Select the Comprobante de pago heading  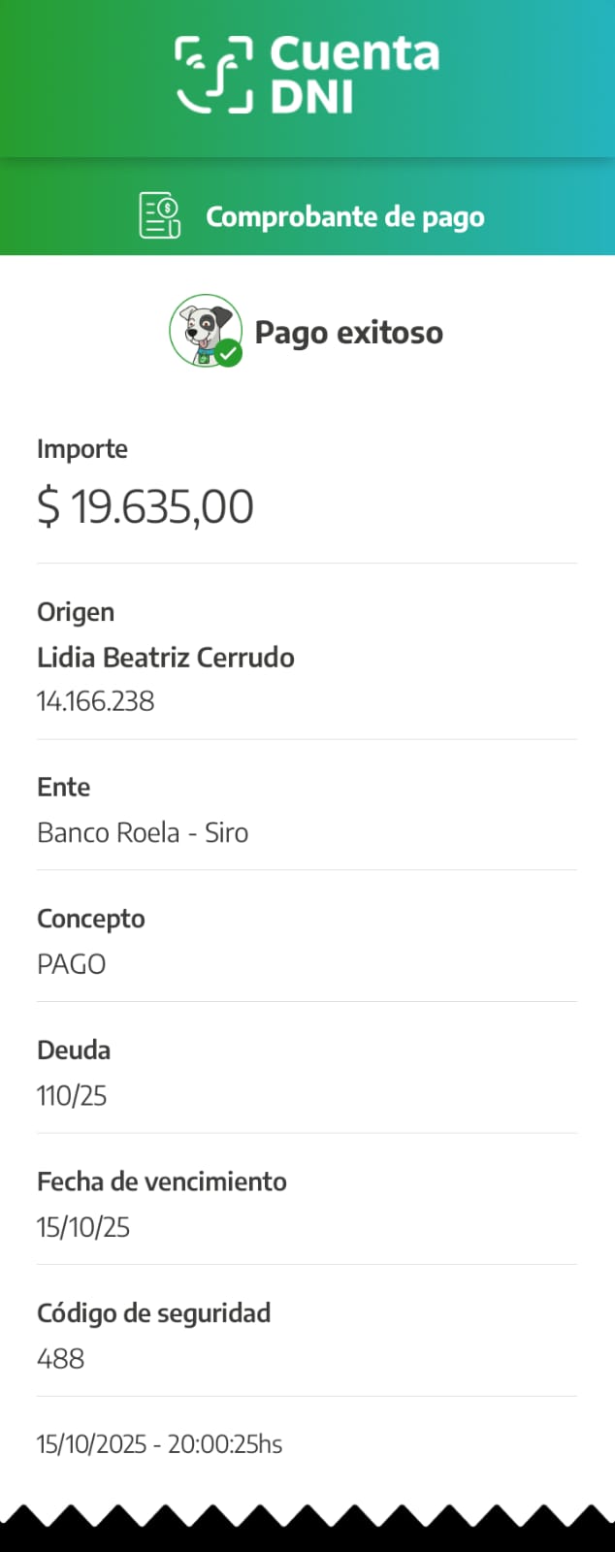(x=344, y=216)
